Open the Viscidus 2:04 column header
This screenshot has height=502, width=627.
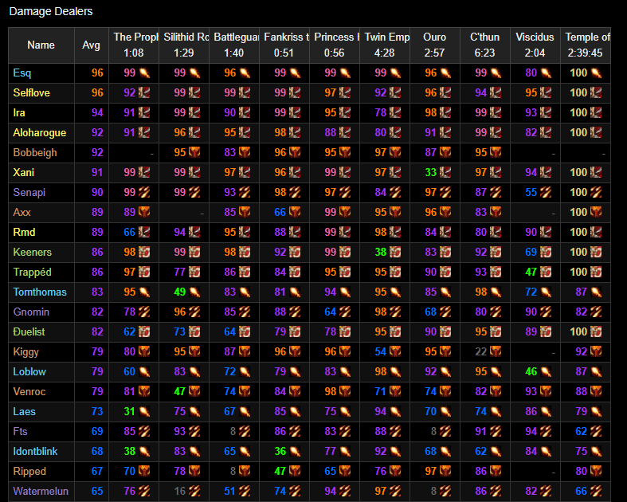[535, 45]
